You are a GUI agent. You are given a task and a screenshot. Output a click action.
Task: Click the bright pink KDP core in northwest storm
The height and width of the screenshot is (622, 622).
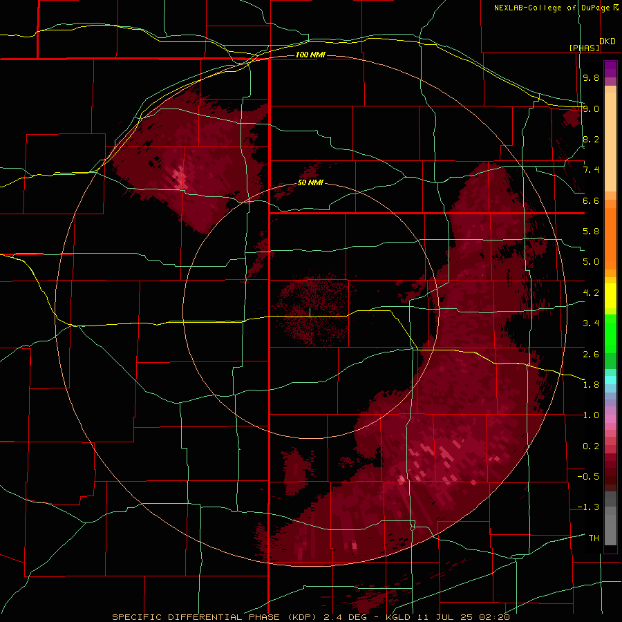click(180, 178)
